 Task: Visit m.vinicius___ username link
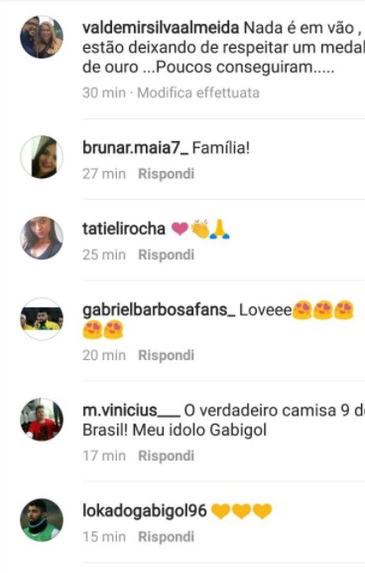point(131,410)
